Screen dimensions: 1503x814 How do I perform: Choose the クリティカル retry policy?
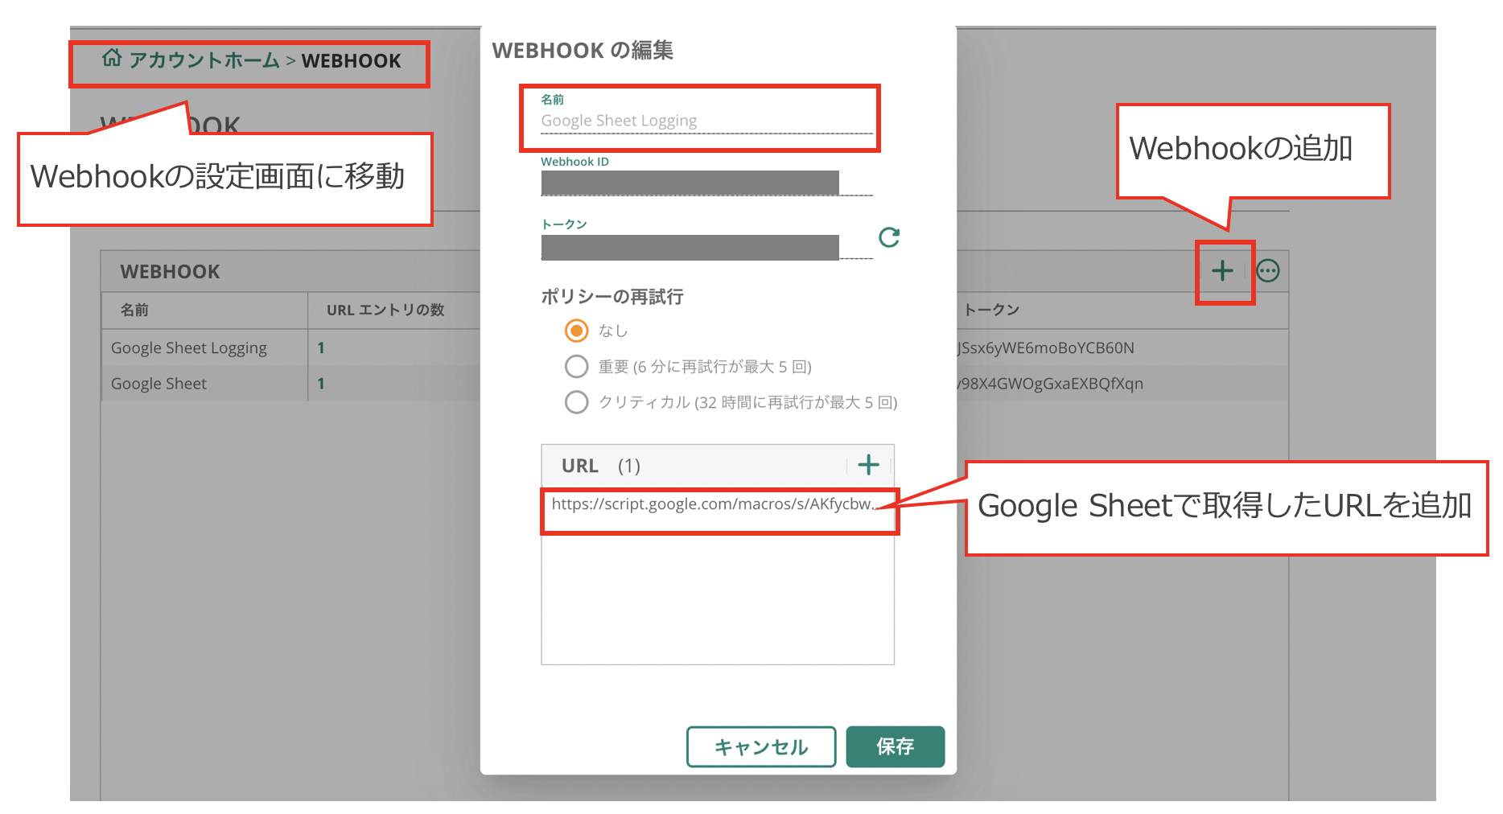pos(576,402)
